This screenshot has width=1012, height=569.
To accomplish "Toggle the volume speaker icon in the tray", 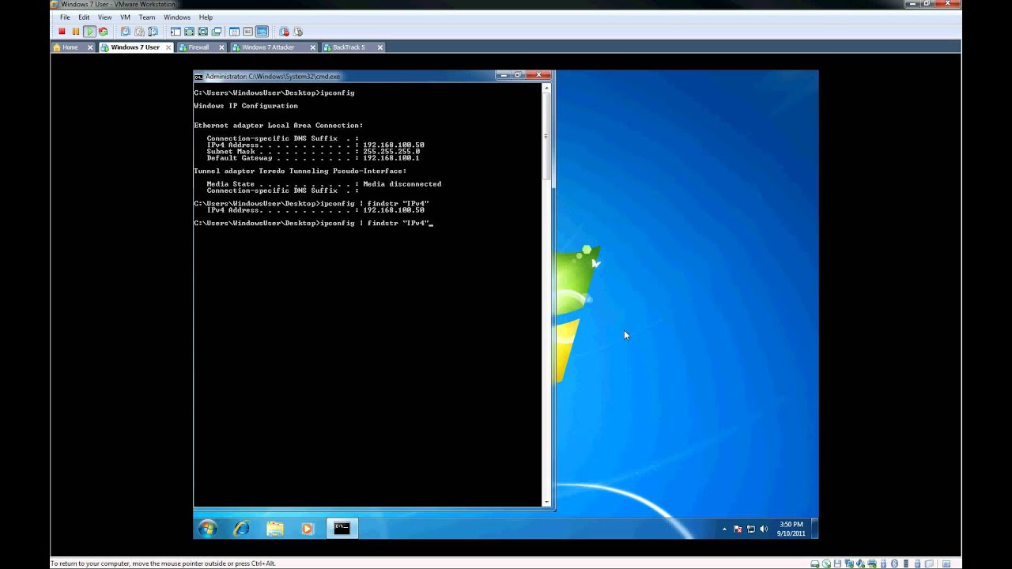I will (765, 529).
